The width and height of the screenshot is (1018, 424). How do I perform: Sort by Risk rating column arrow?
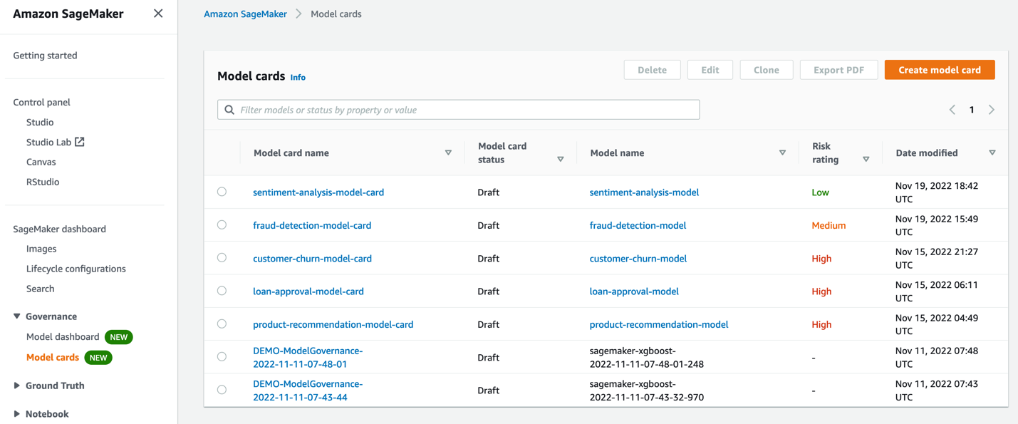click(x=866, y=159)
